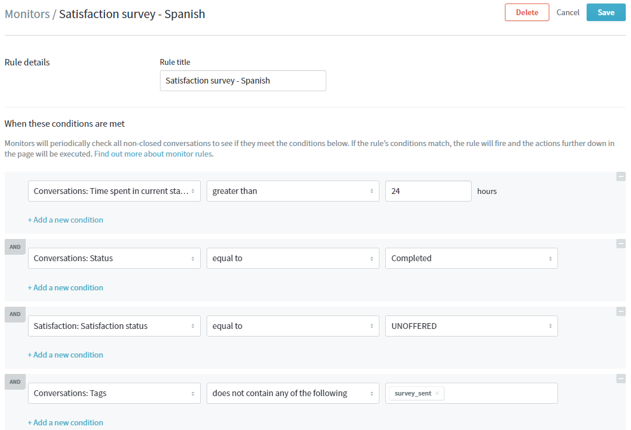Cancel editing the monitor rule
The image size is (631, 430).
click(567, 12)
